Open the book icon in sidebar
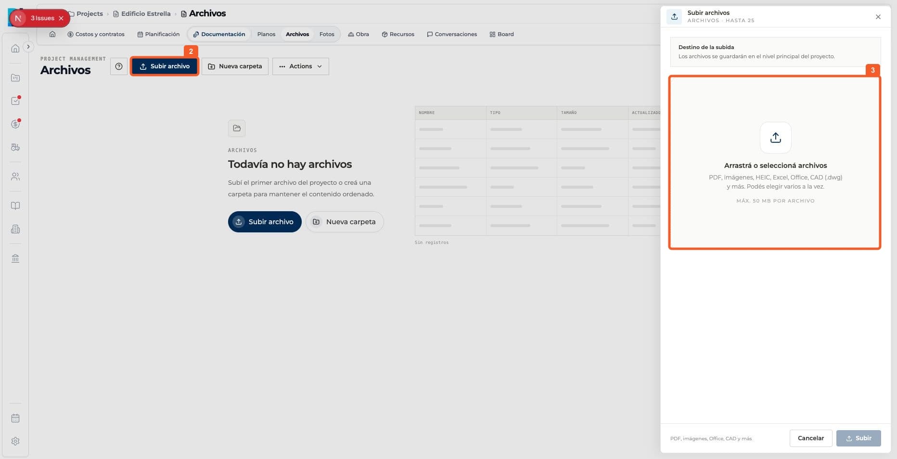Screen dimensions: 897x459 pos(15,206)
